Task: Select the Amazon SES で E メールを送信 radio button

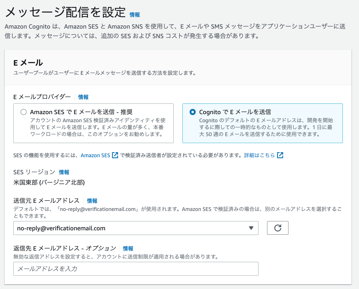Action: 23,112
